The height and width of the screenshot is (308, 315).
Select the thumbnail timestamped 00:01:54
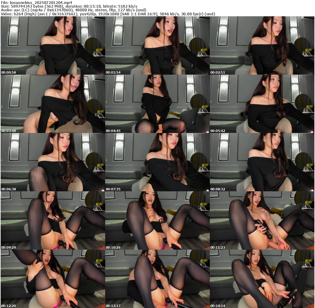(157, 45)
